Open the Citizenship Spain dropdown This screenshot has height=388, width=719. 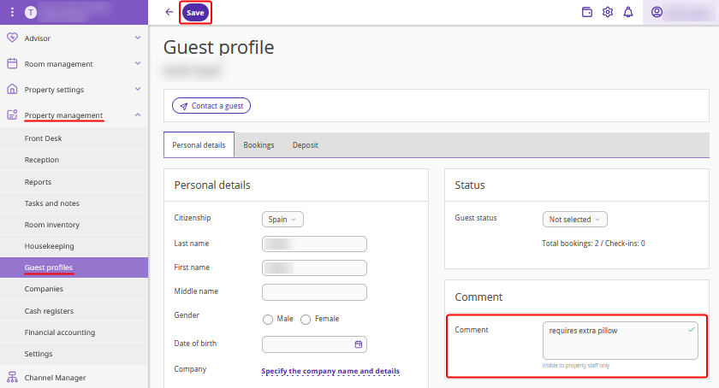(x=282, y=220)
